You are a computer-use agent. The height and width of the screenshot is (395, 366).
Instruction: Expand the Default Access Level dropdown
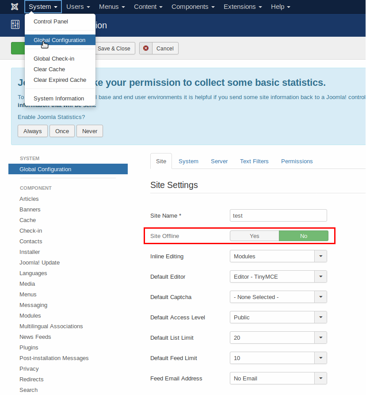[320, 317]
